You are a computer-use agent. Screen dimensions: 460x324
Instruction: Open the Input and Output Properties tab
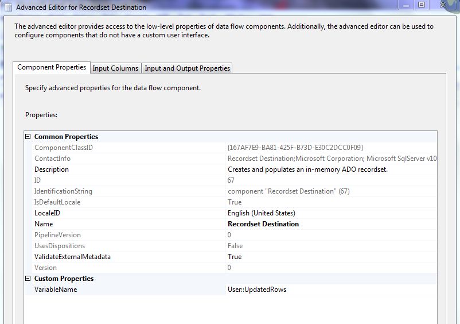187,68
